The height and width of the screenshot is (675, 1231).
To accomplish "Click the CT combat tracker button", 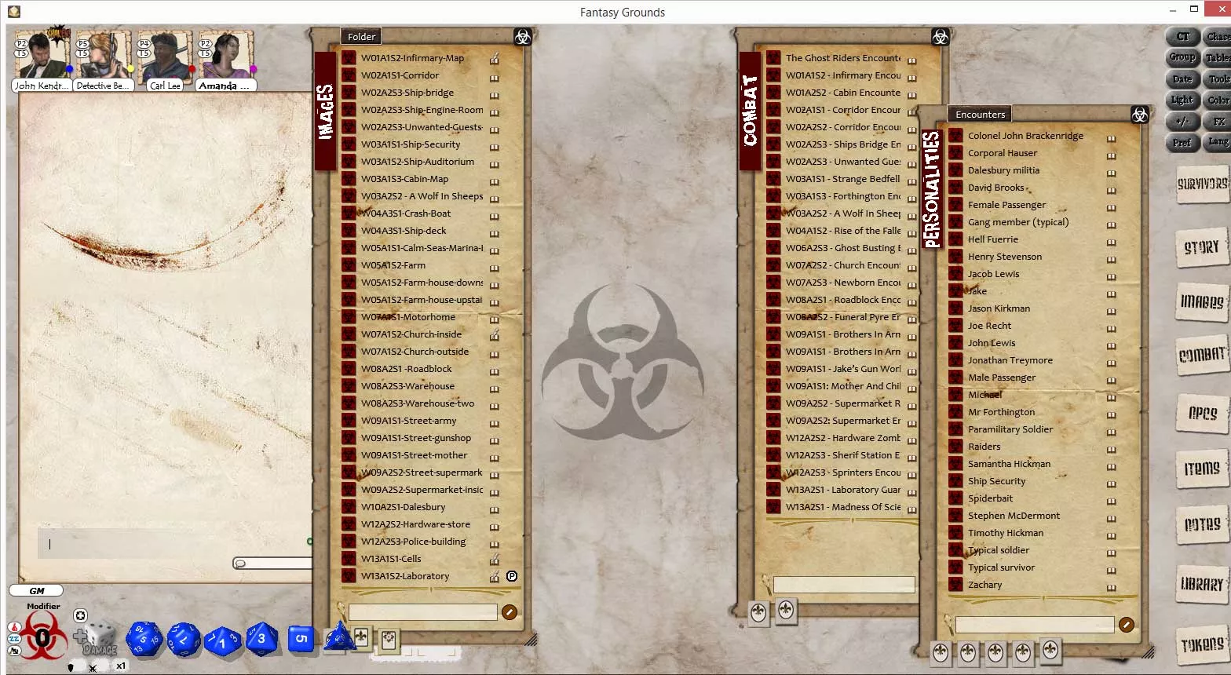I will (1183, 37).
